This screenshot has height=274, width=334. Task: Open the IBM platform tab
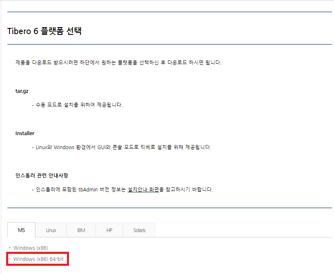[81, 230]
